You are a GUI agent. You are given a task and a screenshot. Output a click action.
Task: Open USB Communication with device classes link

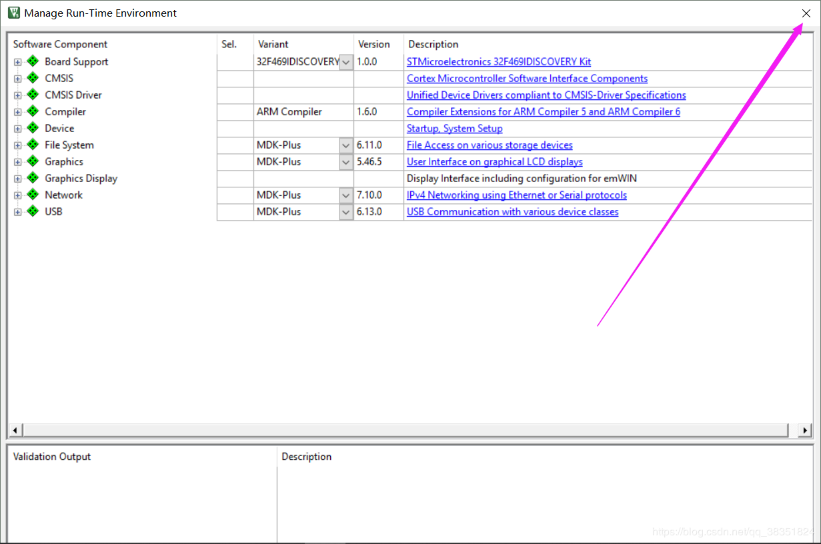click(x=512, y=211)
